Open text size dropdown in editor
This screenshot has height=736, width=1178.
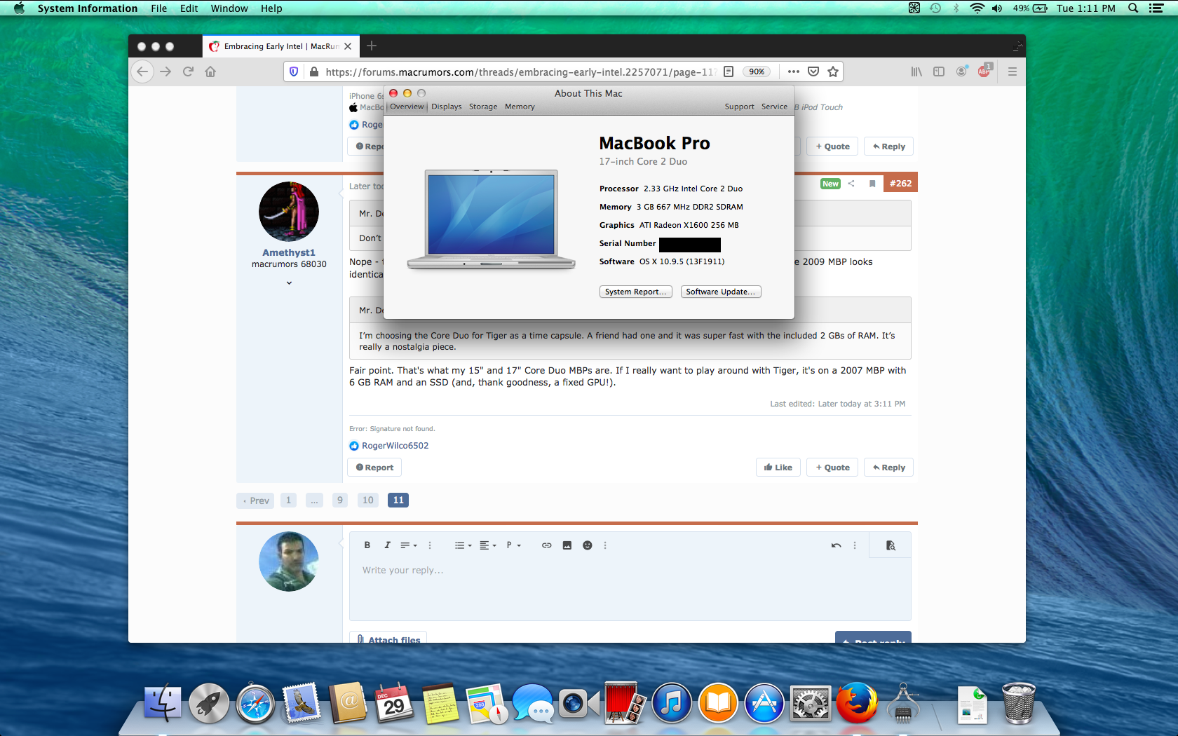pos(409,545)
